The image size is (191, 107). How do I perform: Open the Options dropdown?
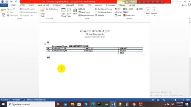point(154,12)
